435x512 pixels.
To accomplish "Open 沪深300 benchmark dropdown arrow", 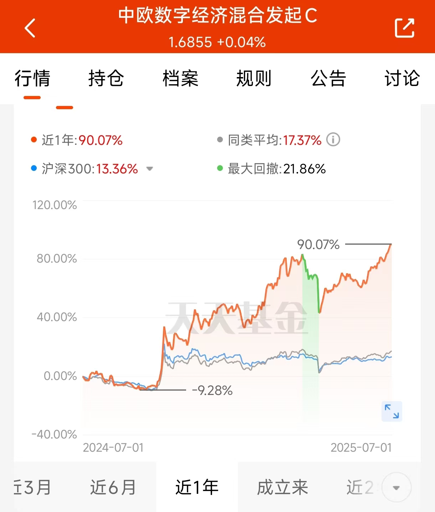I will coord(150,169).
